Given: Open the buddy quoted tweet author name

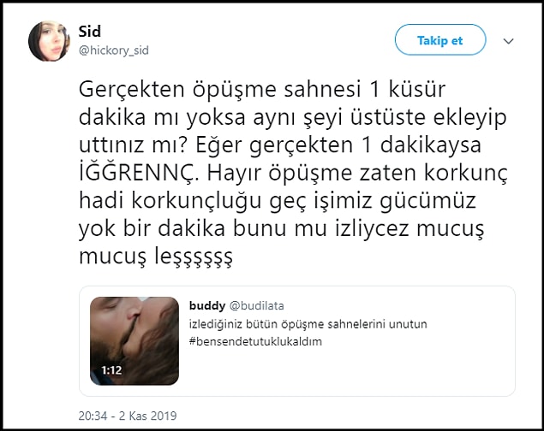Looking at the screenshot, I should (207, 305).
